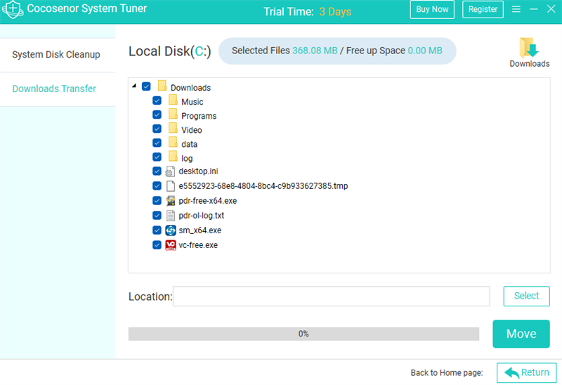Click the Cocosenor shield logo icon
The image size is (562, 385).
pos(13,10)
